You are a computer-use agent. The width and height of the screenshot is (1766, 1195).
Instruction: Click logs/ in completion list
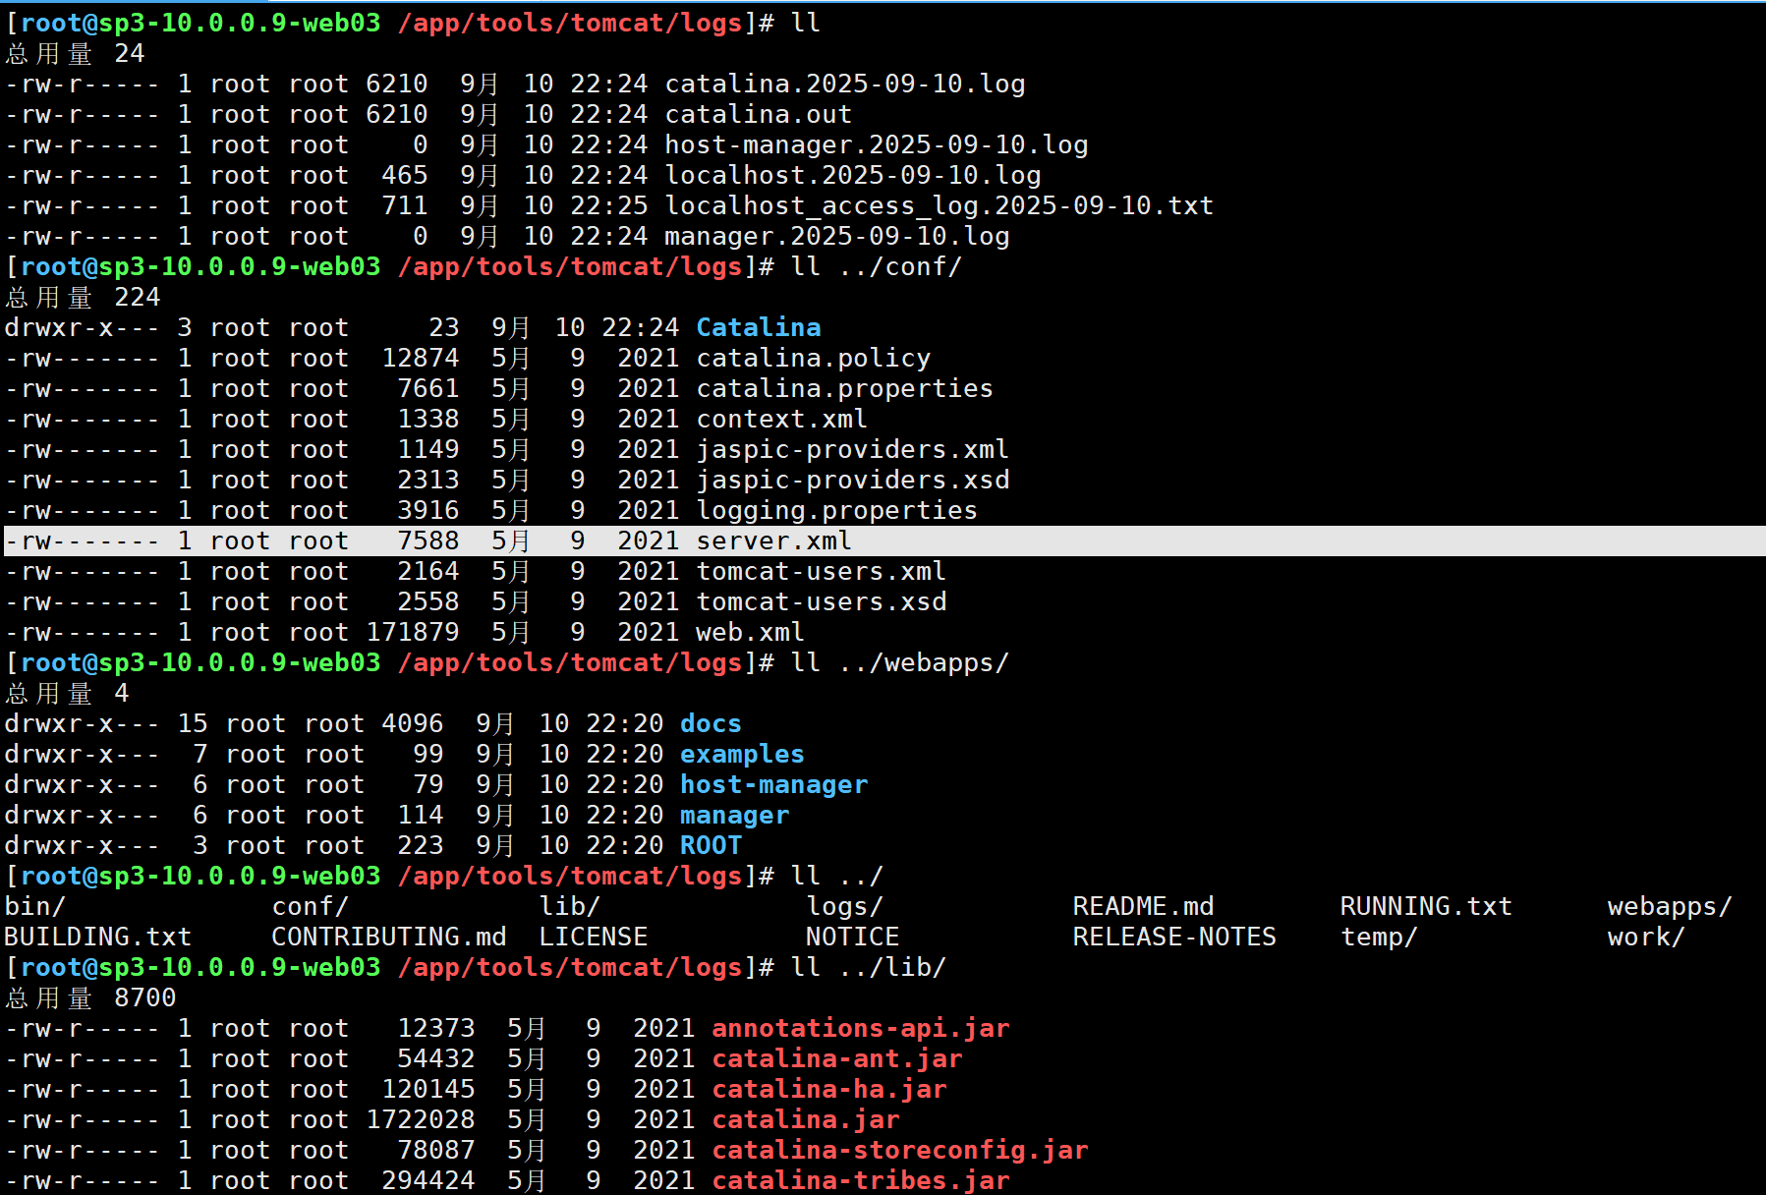[845, 906]
